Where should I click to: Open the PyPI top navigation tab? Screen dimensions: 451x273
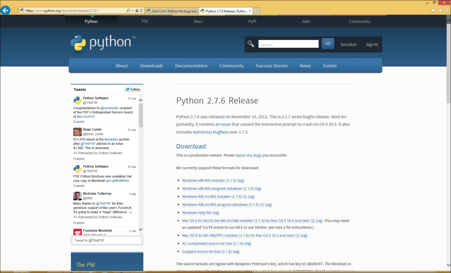(x=252, y=21)
